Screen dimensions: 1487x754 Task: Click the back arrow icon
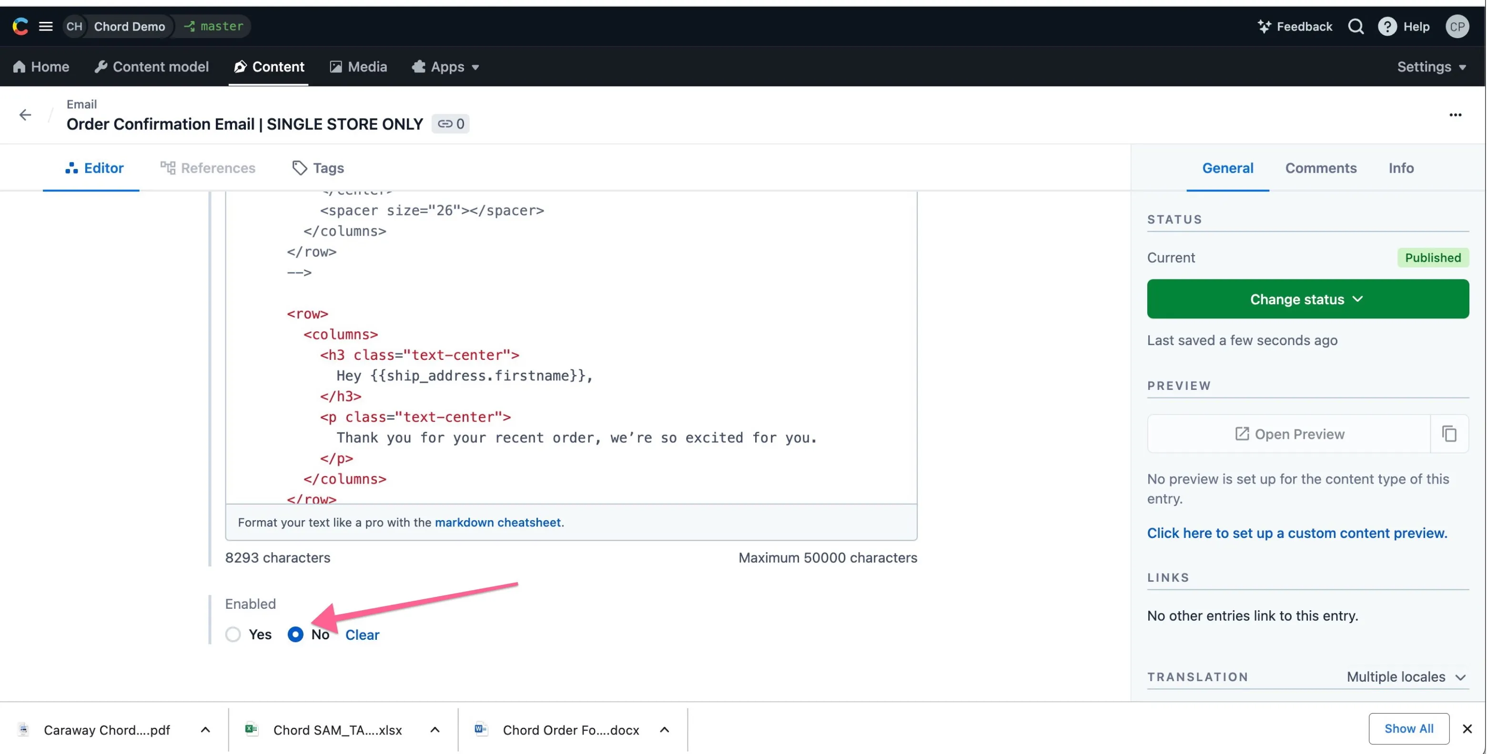point(25,114)
